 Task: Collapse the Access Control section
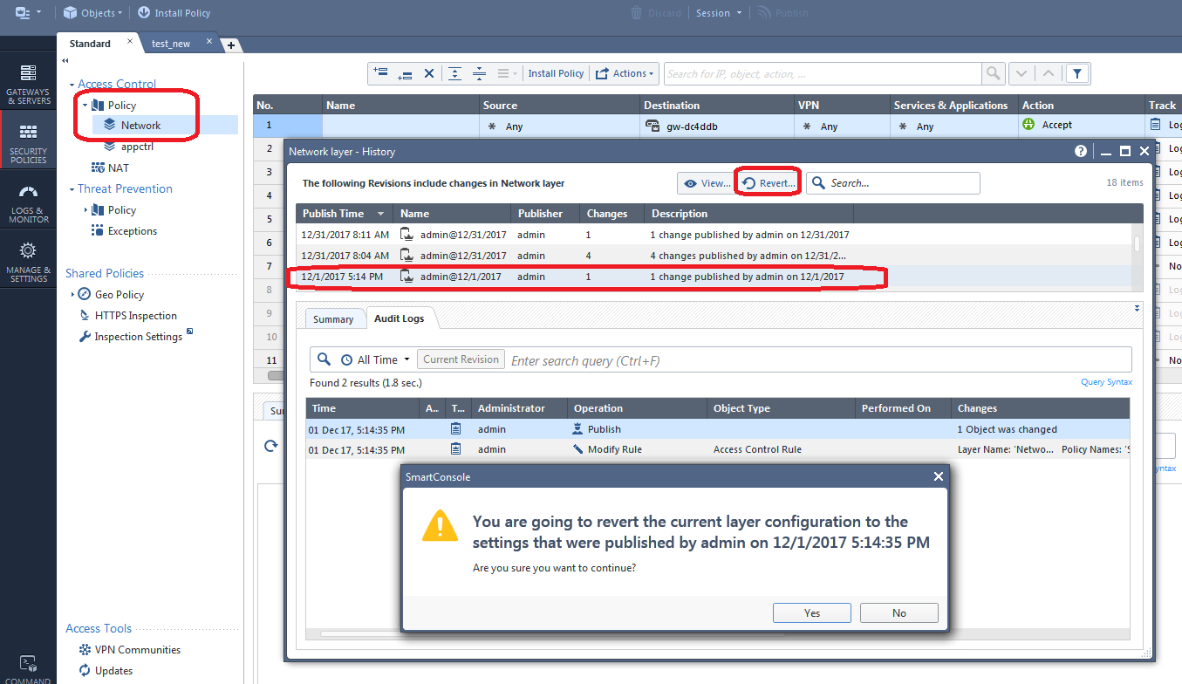(72, 85)
